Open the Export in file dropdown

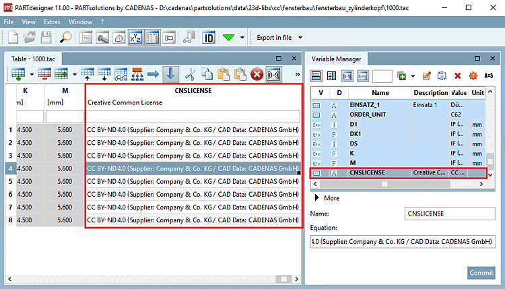pyautogui.click(x=279, y=38)
